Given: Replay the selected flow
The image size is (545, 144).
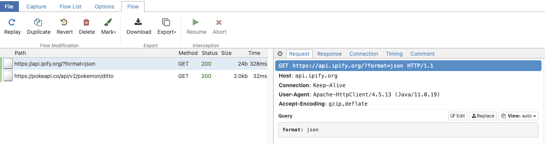Looking at the screenshot, I should coord(12,26).
